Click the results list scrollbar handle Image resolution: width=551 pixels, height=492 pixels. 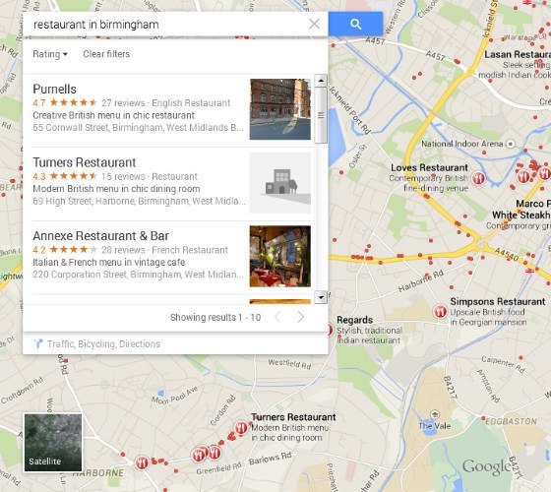pos(321,115)
